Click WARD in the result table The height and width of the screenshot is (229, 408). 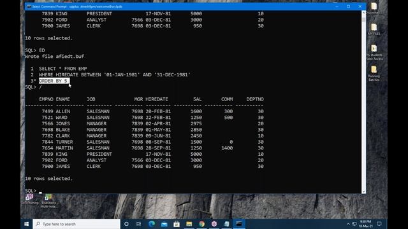click(x=61, y=118)
